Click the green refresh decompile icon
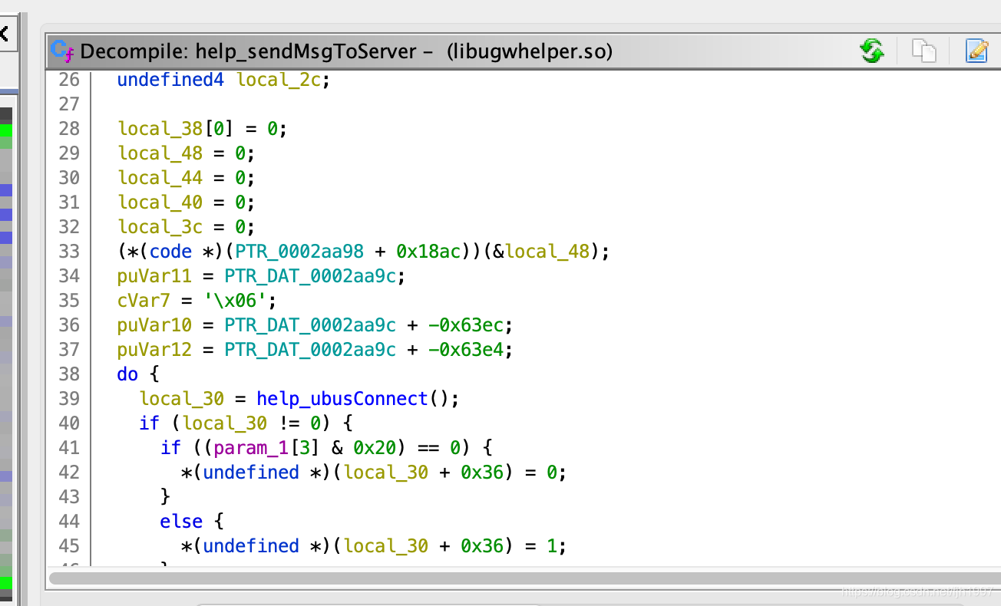Viewport: 1001px width, 606px height. [871, 51]
